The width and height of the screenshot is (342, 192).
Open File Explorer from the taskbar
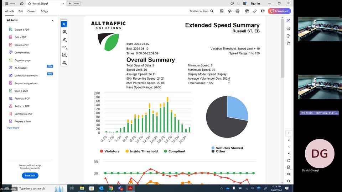[x=82, y=188]
